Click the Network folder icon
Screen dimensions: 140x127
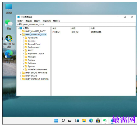(26, 57)
